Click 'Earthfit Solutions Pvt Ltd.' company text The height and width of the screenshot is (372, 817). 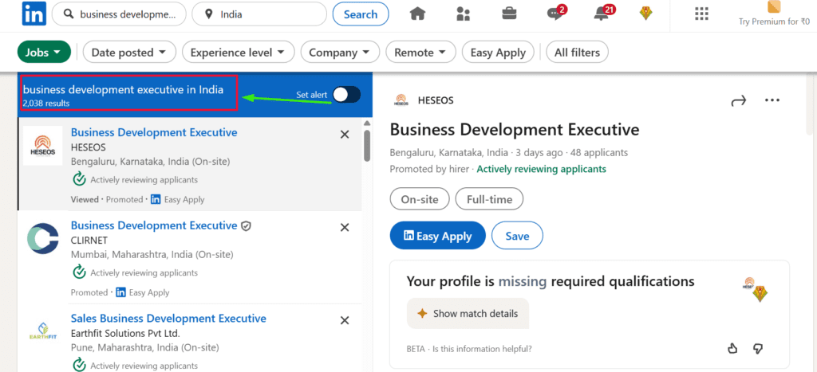point(125,333)
